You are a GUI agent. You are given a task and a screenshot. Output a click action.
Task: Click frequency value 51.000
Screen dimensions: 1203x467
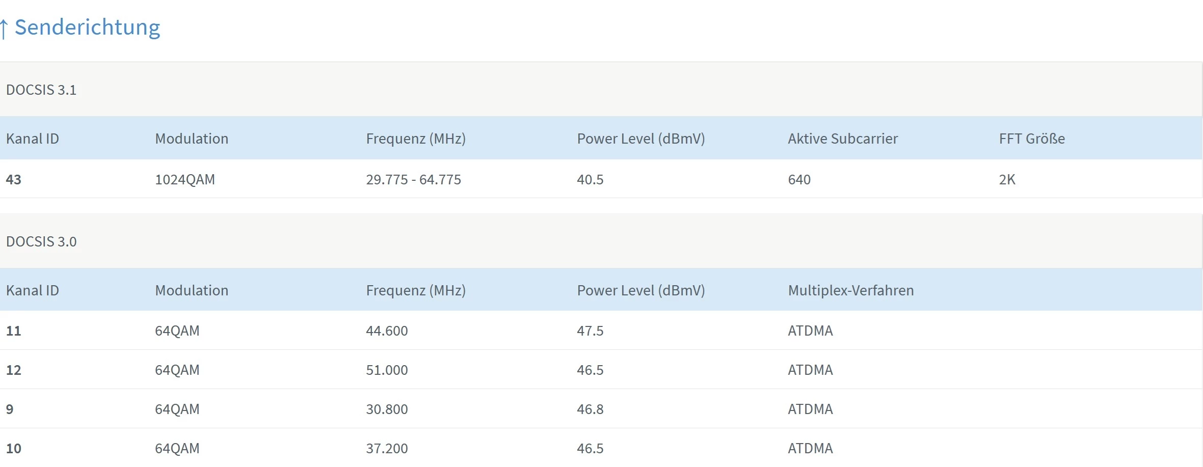coord(387,370)
